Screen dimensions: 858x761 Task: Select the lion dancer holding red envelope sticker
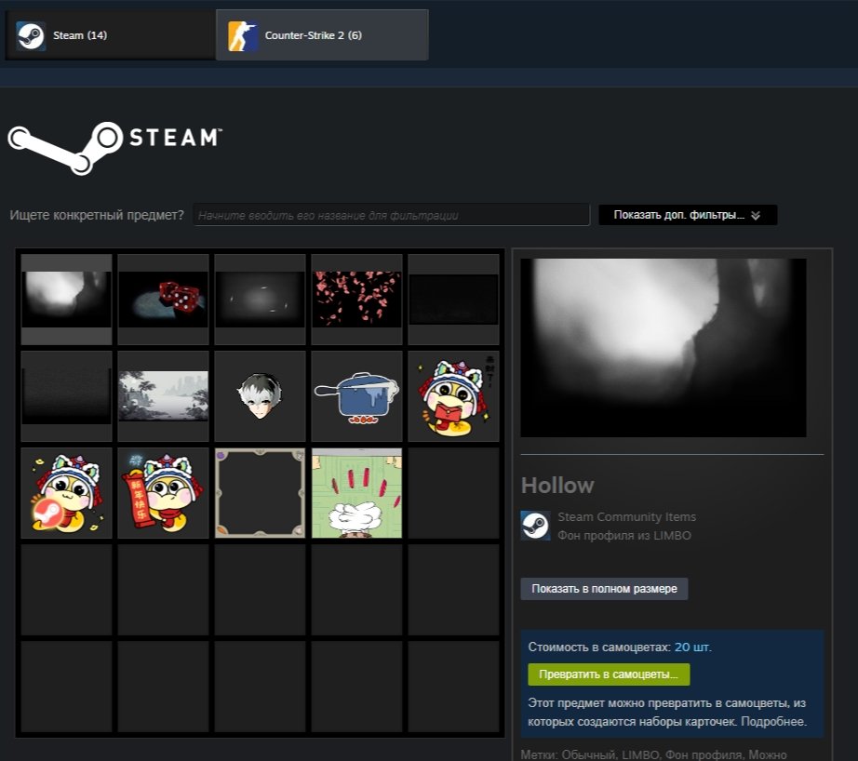[x=453, y=396]
